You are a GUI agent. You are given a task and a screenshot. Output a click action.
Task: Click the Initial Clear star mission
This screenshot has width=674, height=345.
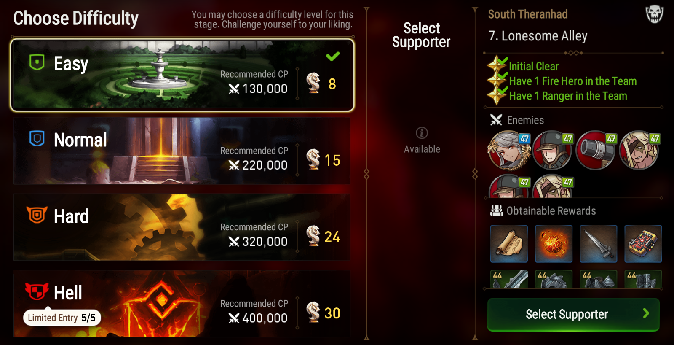pyautogui.click(x=497, y=66)
